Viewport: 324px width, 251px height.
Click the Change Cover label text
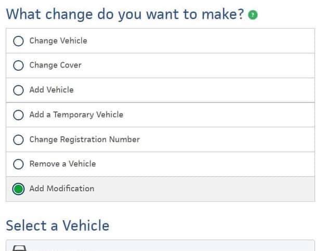pyautogui.click(x=55, y=65)
